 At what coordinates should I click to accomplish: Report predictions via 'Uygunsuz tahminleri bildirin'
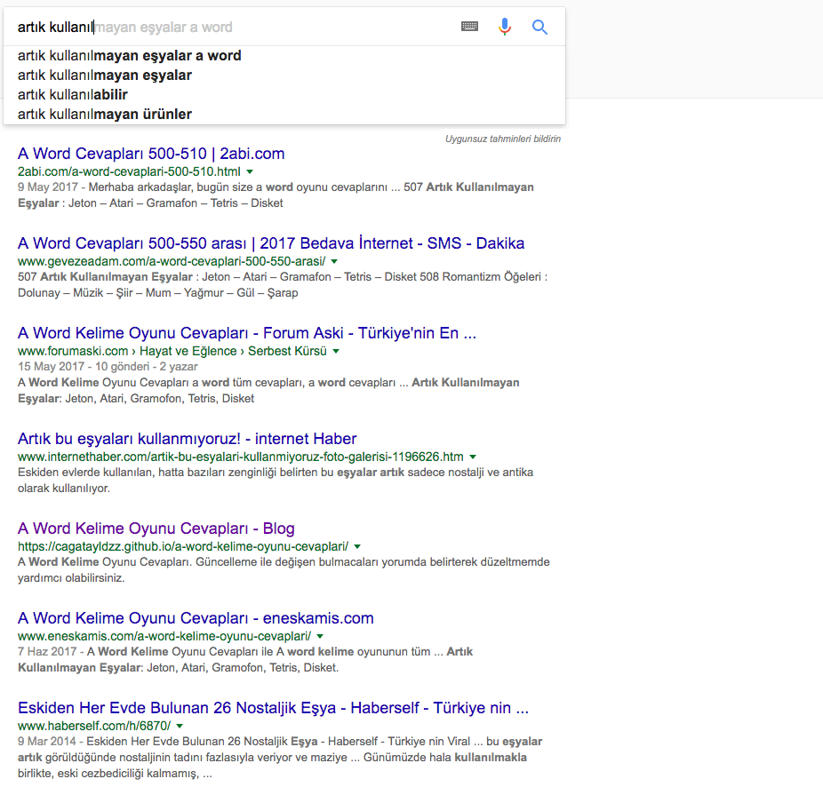pyautogui.click(x=503, y=139)
